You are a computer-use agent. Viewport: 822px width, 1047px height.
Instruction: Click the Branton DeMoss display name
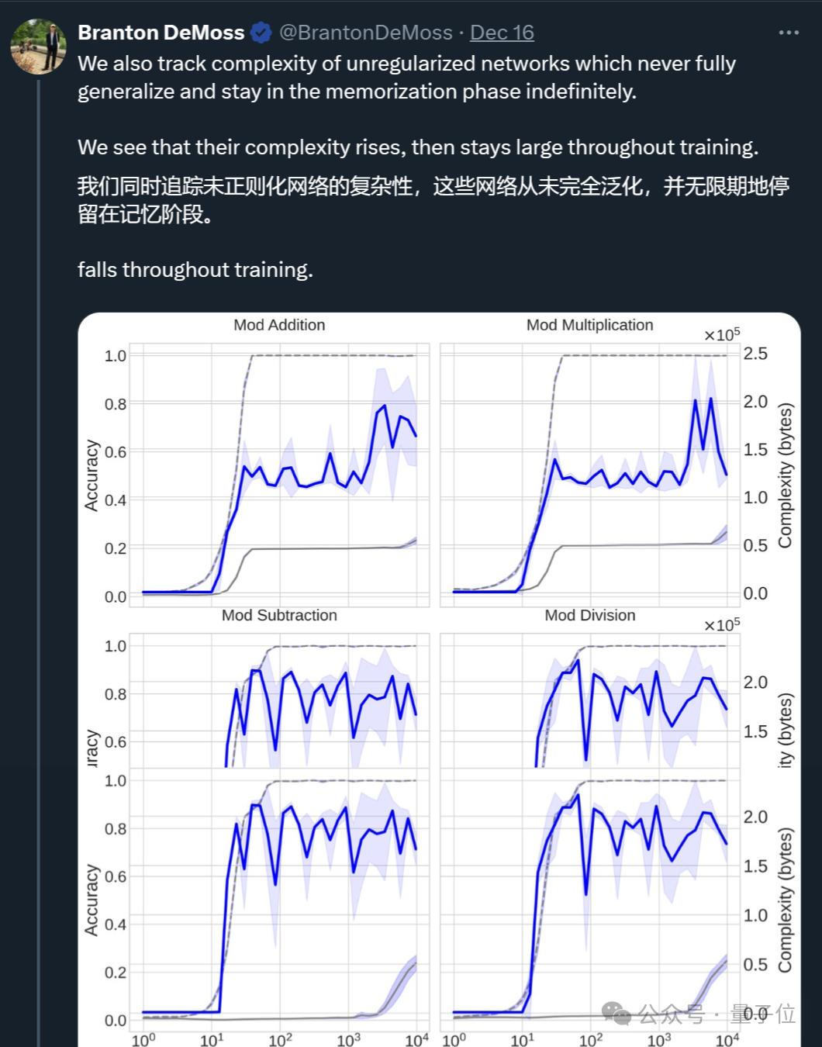click(x=161, y=33)
